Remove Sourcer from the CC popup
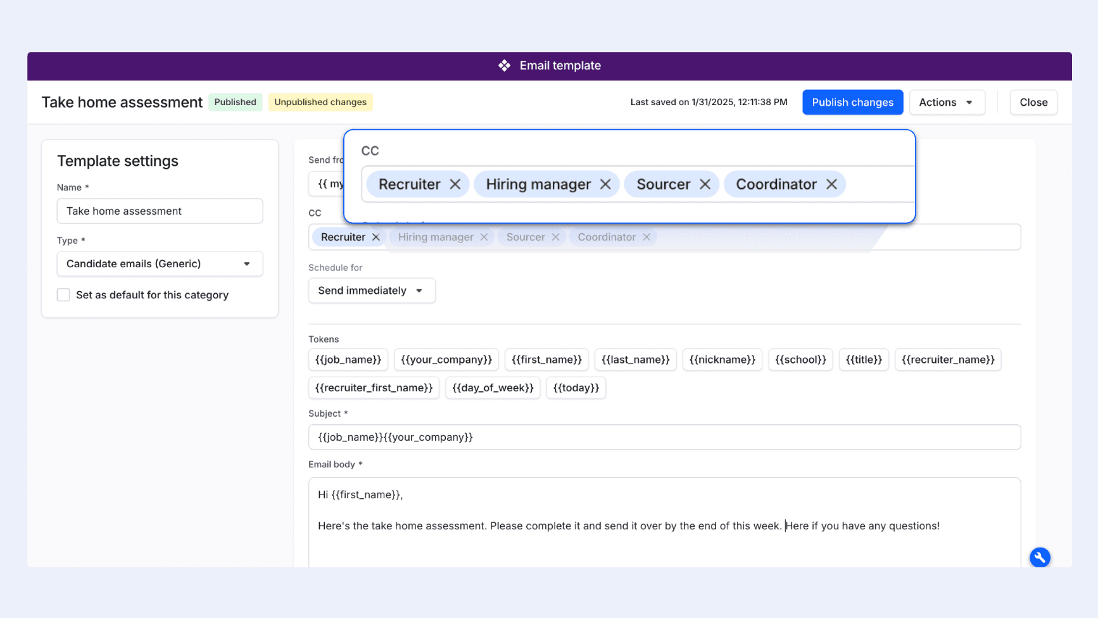The width and height of the screenshot is (1098, 618). pos(705,184)
